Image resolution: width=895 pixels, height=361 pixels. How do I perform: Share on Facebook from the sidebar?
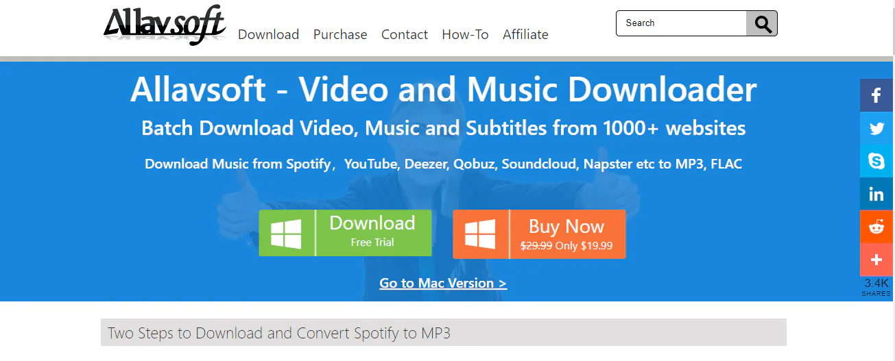[876, 95]
